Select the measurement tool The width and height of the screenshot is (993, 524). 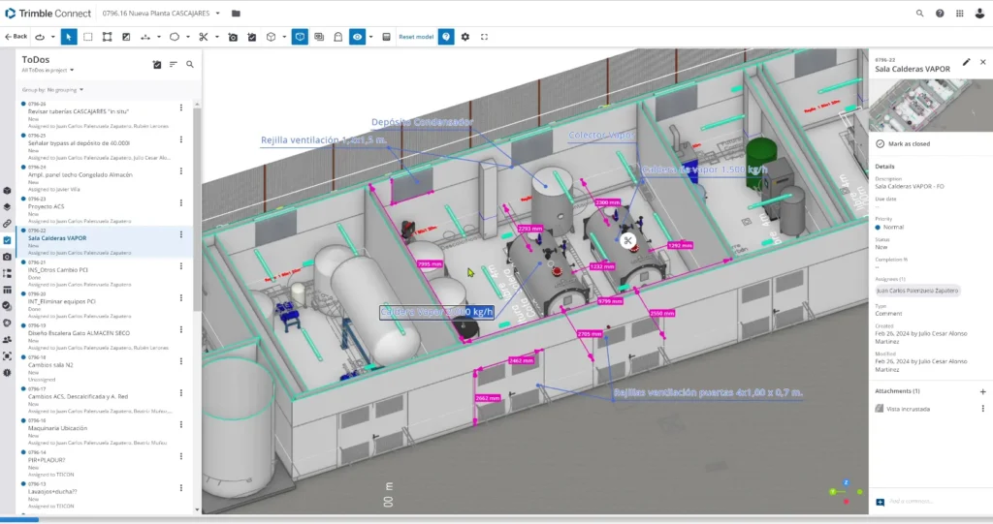click(145, 37)
